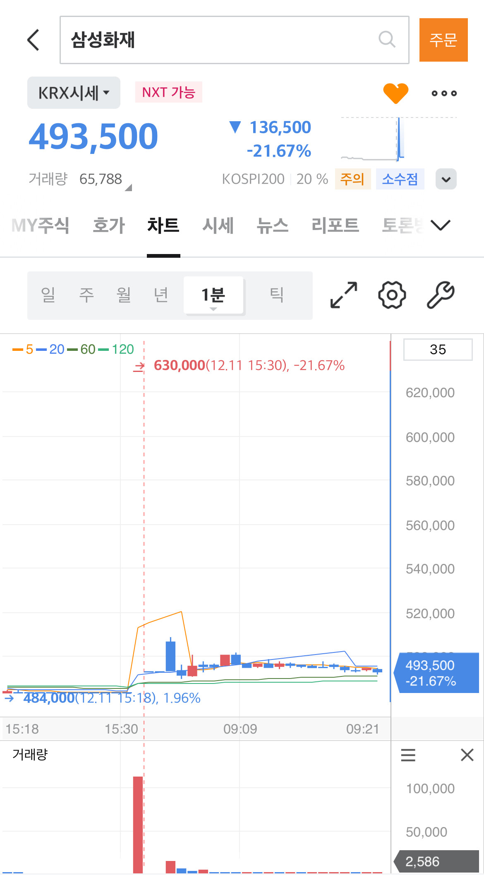Open volume panel hamburger menu icon
The height and width of the screenshot is (880, 484).
[408, 755]
